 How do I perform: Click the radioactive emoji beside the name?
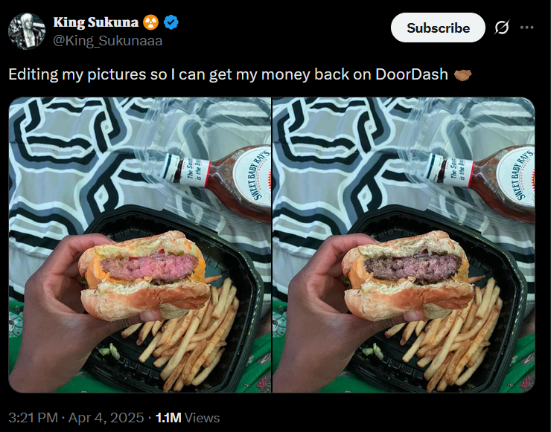pos(152,22)
